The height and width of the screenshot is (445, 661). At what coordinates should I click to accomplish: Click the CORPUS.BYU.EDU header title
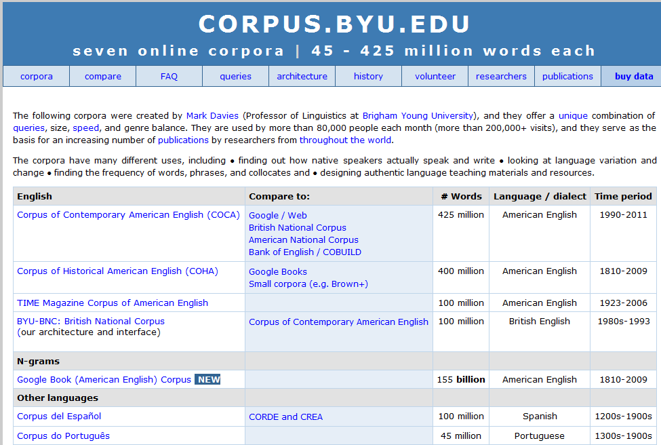(334, 24)
